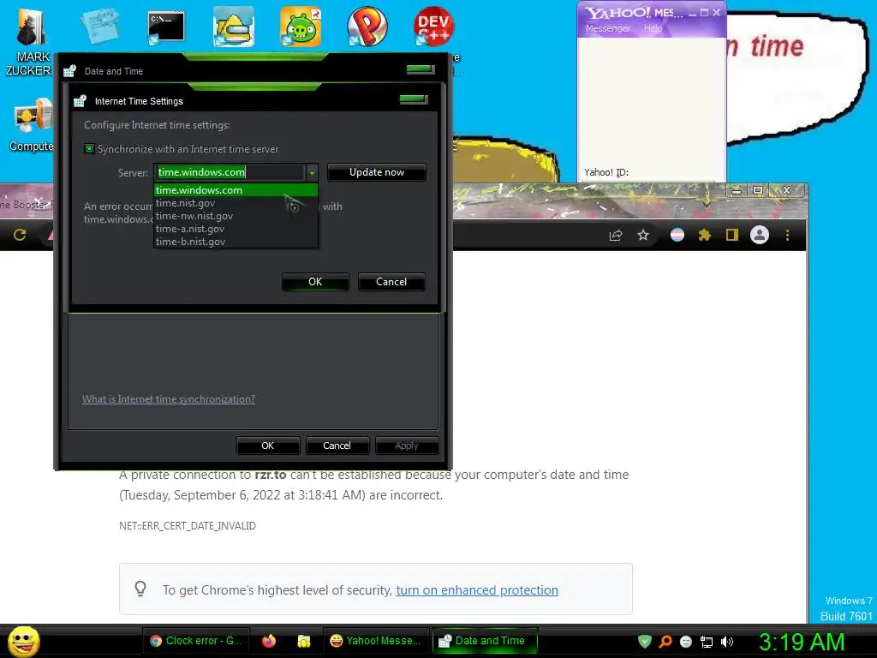Click the 3:19 AM taskbar clock
Screen dimensions: 877x658
(x=802, y=642)
